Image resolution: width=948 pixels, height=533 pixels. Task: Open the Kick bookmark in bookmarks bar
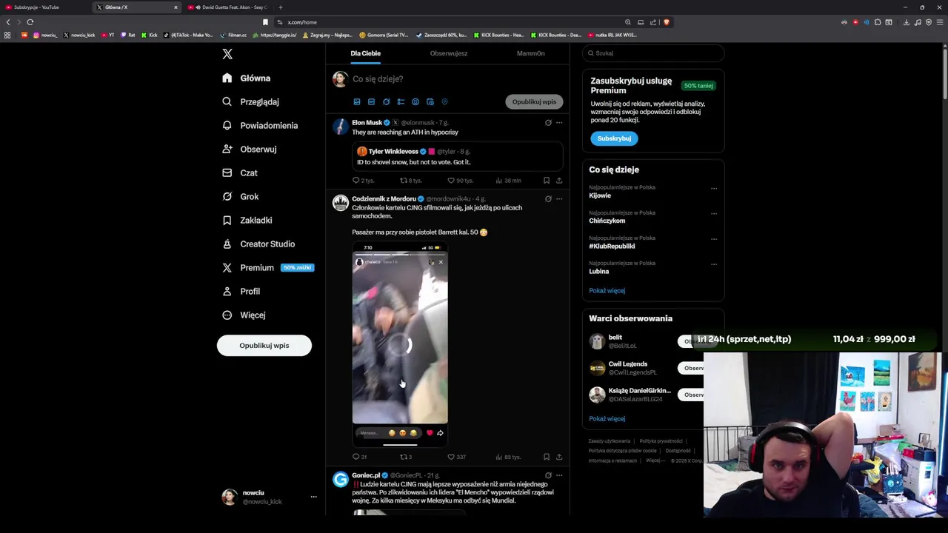tap(149, 35)
